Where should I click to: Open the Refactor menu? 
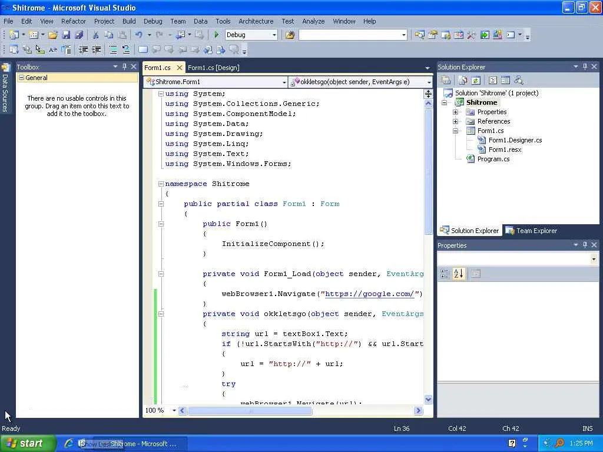(x=74, y=21)
